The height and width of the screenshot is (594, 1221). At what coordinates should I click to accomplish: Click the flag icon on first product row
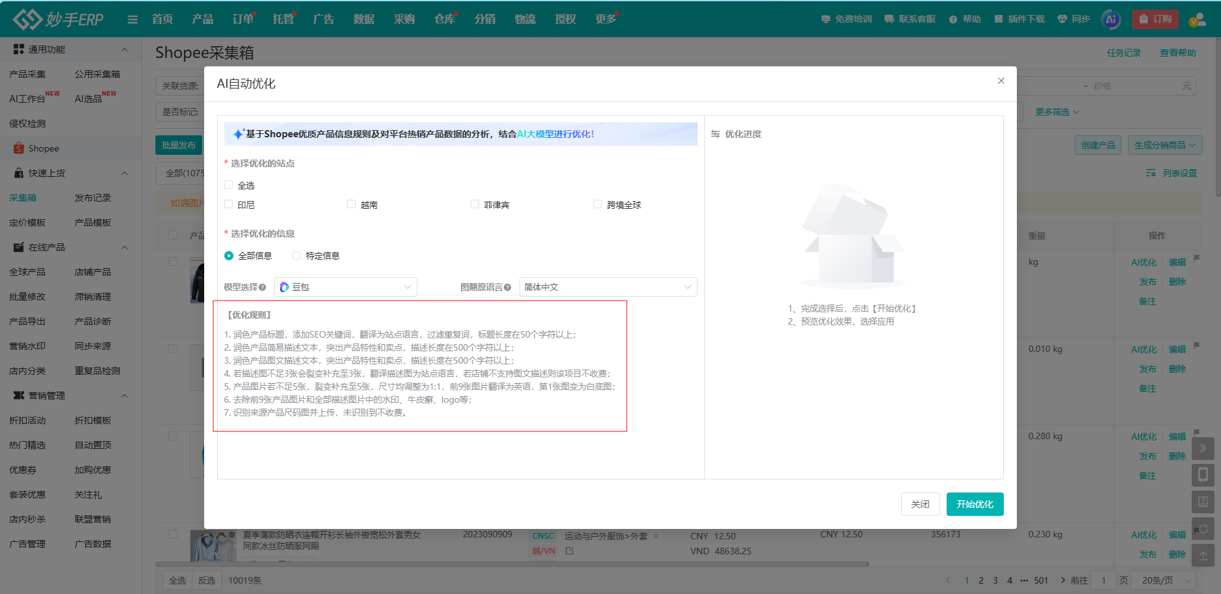click(1197, 258)
